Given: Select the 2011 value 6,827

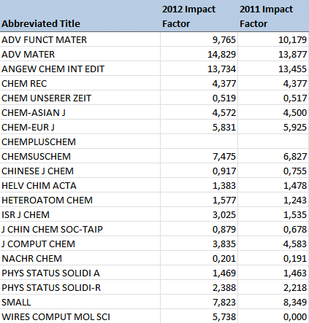Looking at the screenshot, I should (x=295, y=157).
